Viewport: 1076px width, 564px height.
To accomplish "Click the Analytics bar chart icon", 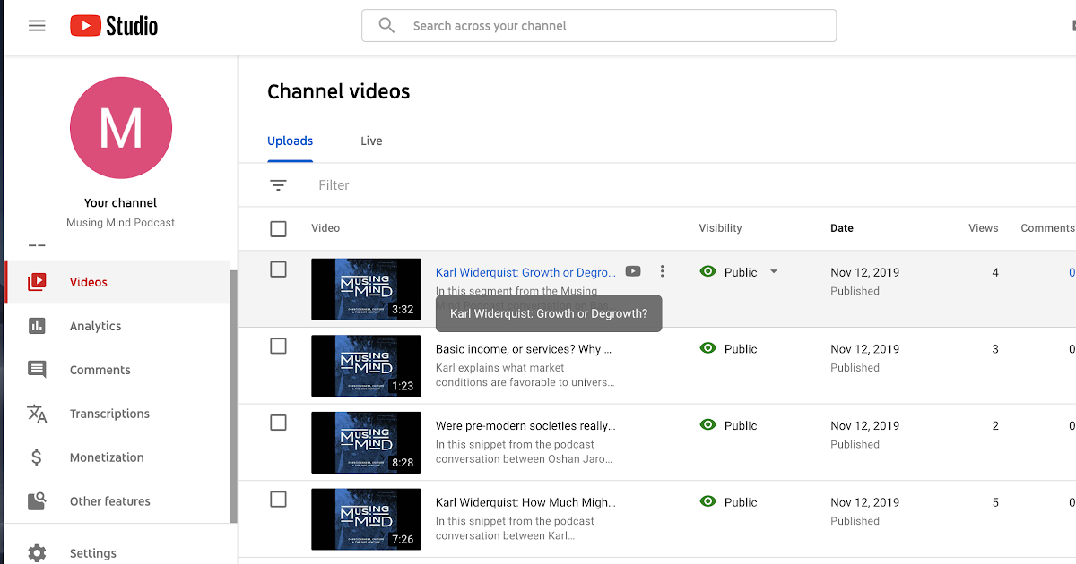I will pos(37,326).
